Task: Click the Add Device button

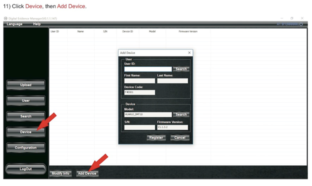Action: 87,173
